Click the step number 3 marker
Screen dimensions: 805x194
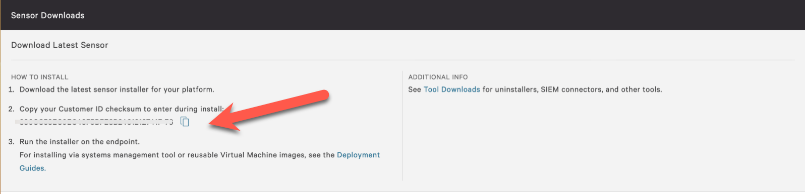point(12,142)
